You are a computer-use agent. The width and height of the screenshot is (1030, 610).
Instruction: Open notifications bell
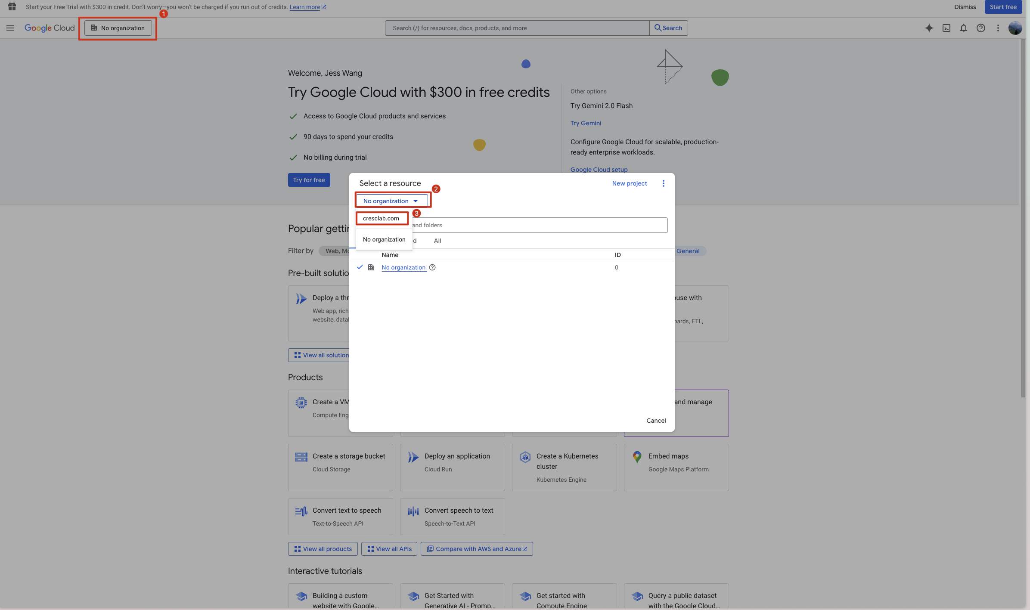(964, 28)
